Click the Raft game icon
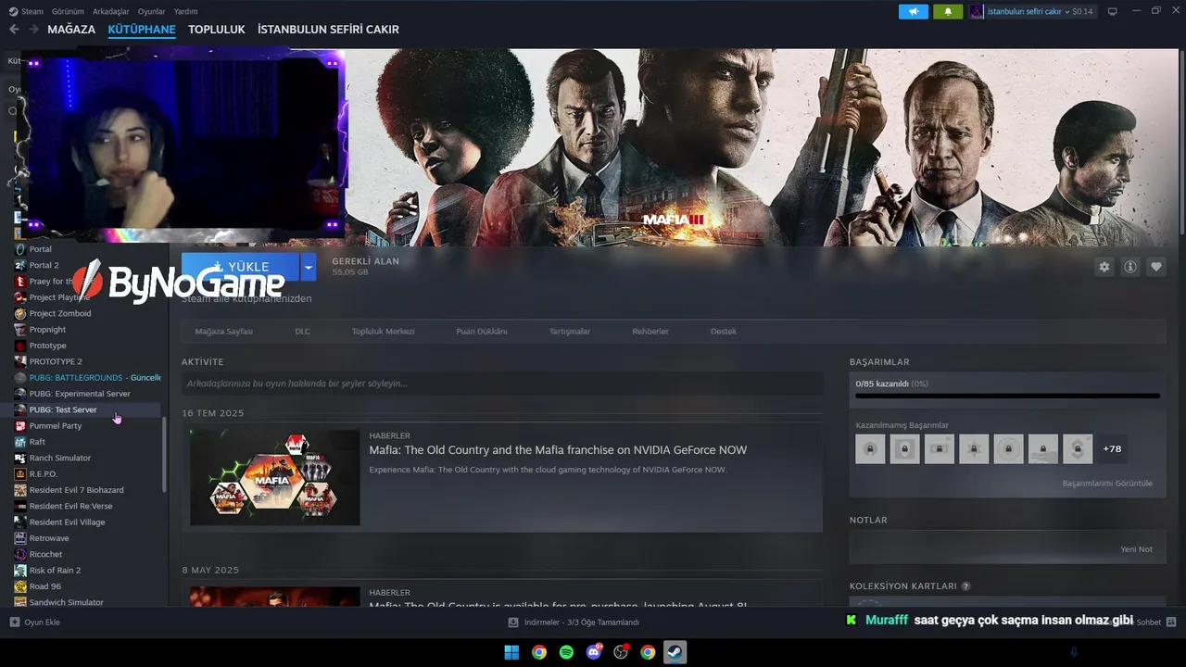The height and width of the screenshot is (667, 1186). point(20,442)
